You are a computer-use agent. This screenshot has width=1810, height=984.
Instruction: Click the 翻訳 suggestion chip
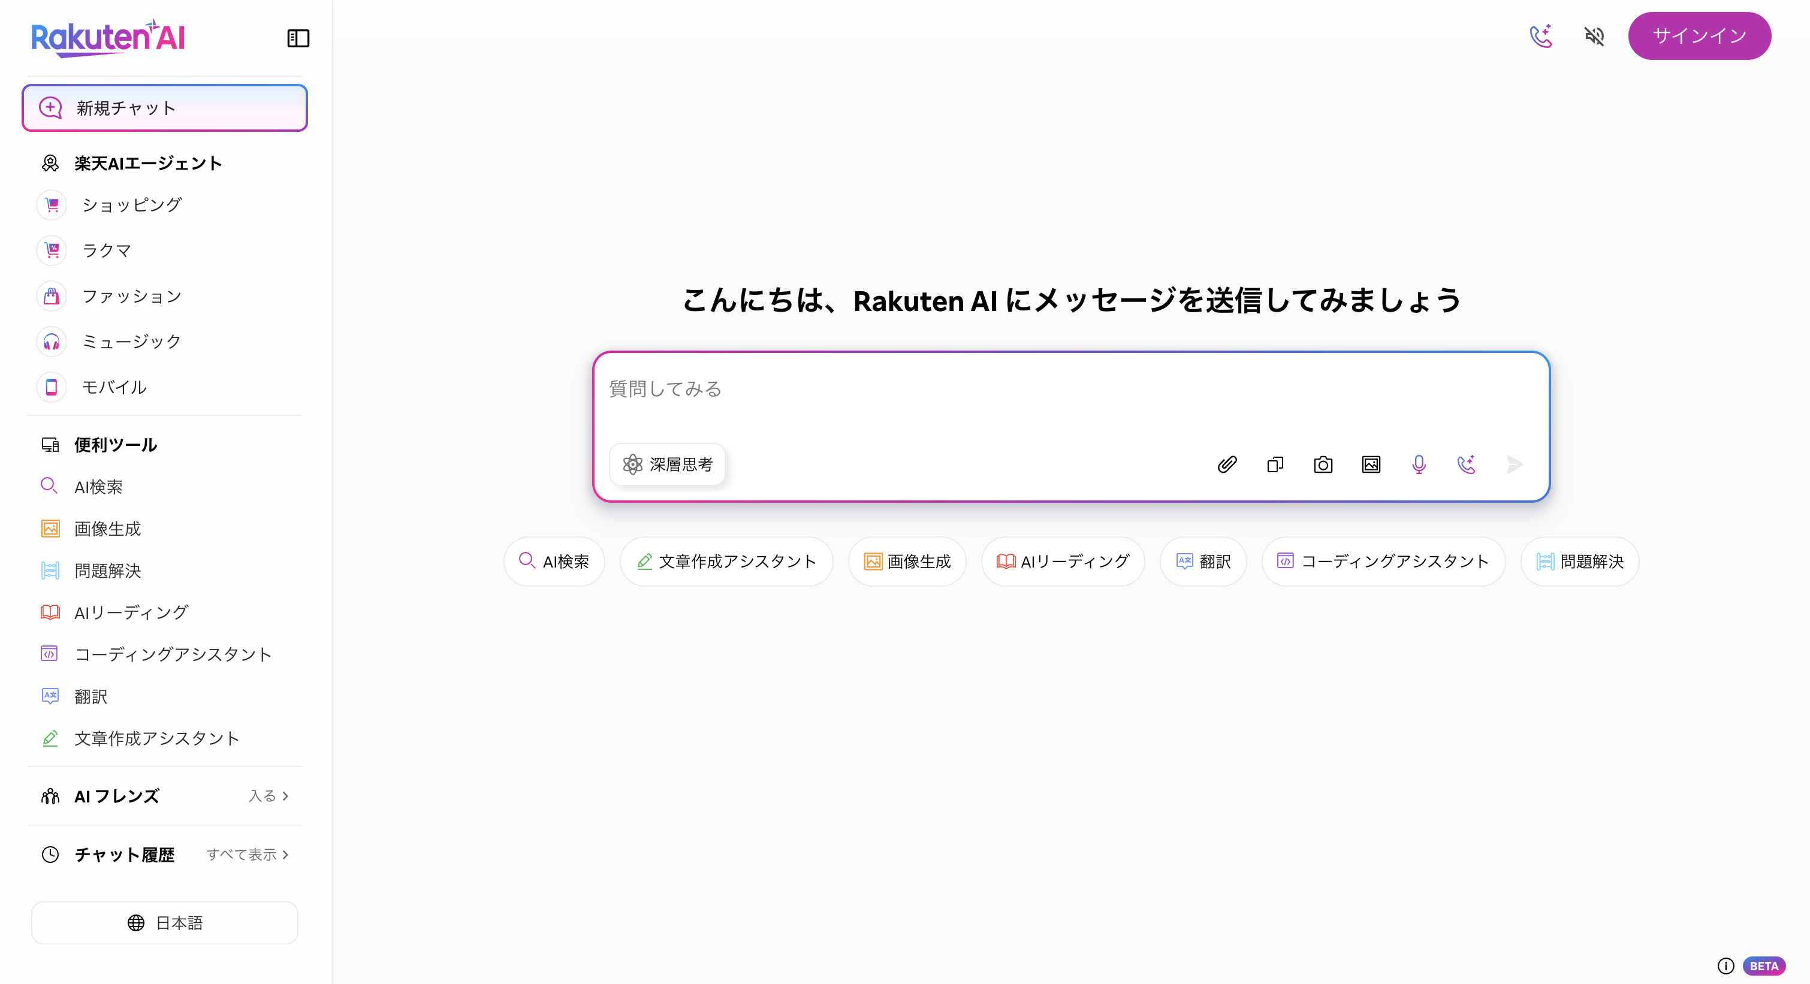point(1203,561)
